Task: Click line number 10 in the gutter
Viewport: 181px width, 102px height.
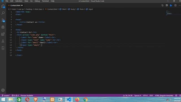Action: click(x=11, y=35)
